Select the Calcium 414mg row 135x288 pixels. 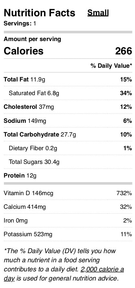[x=68, y=207]
